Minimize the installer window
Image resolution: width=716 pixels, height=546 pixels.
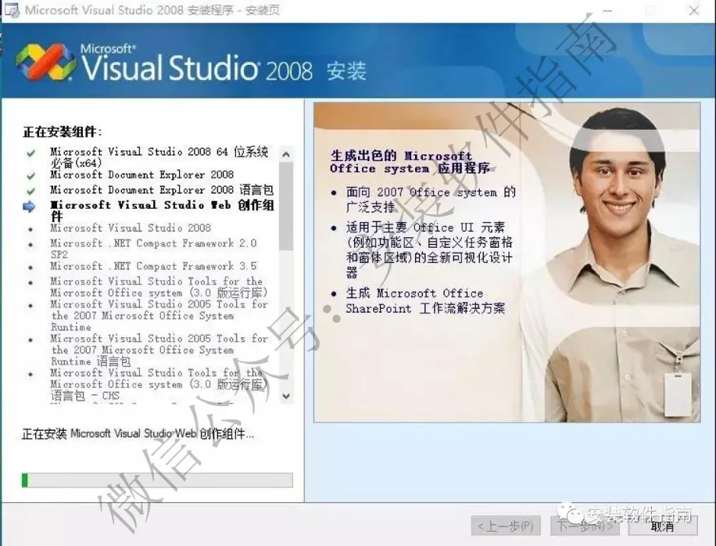(x=608, y=11)
